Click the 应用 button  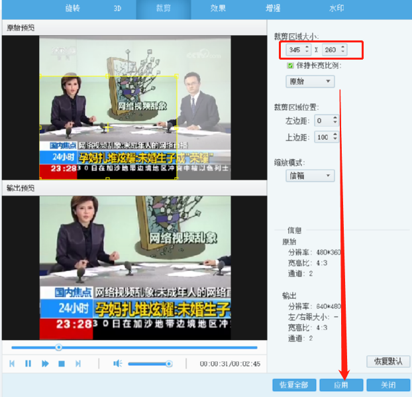pyautogui.click(x=341, y=385)
